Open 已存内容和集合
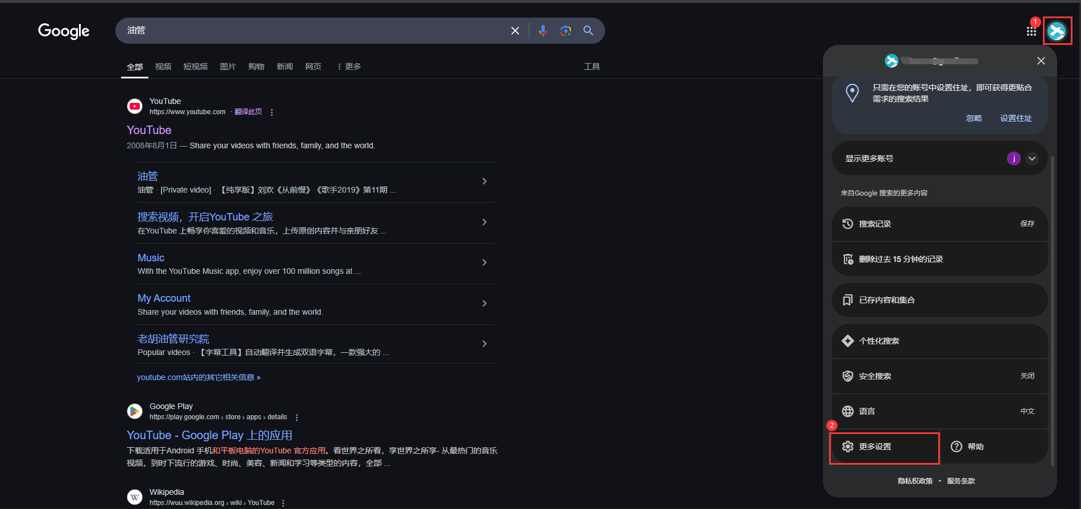This screenshot has height=509, width=1081. [940, 300]
